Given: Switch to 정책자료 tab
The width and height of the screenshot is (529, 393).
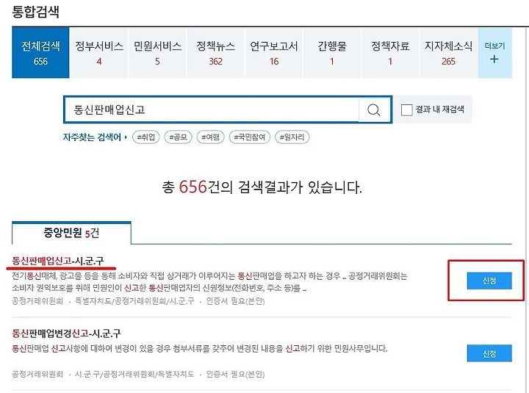Looking at the screenshot, I should click(x=390, y=53).
